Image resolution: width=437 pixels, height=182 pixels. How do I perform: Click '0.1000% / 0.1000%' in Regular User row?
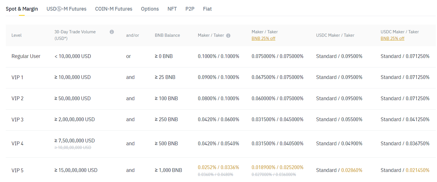[219, 56]
